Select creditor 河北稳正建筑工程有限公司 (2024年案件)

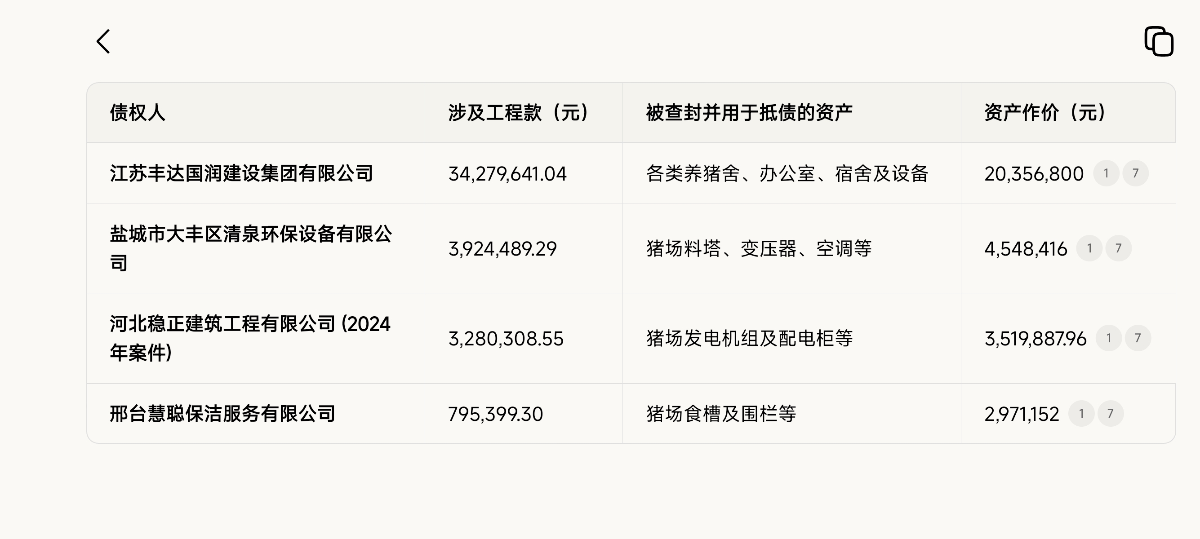coord(250,338)
